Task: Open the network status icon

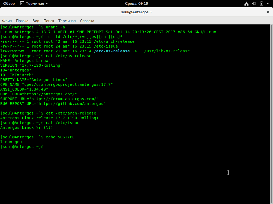Action: point(246,3)
